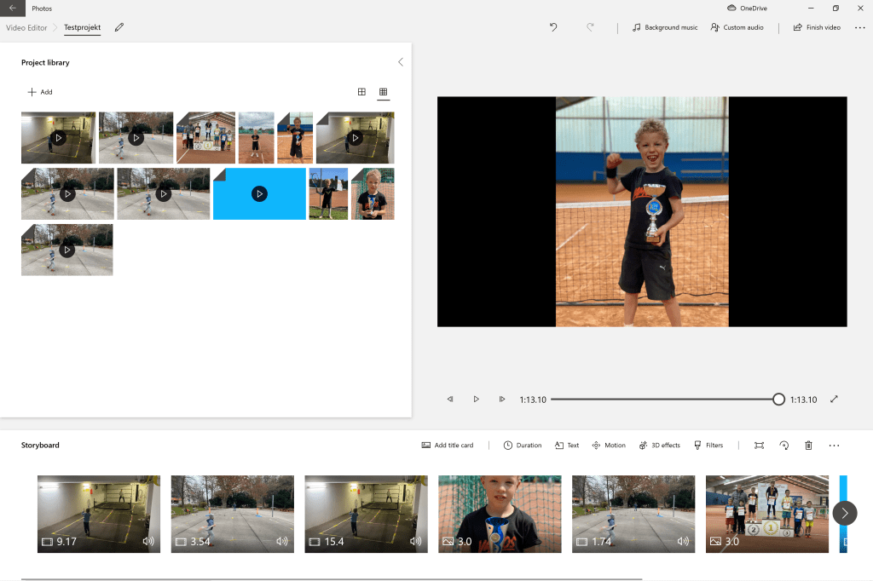873x581 pixels.
Task: Open storyboard more options ellipsis menu
Action: coord(834,446)
